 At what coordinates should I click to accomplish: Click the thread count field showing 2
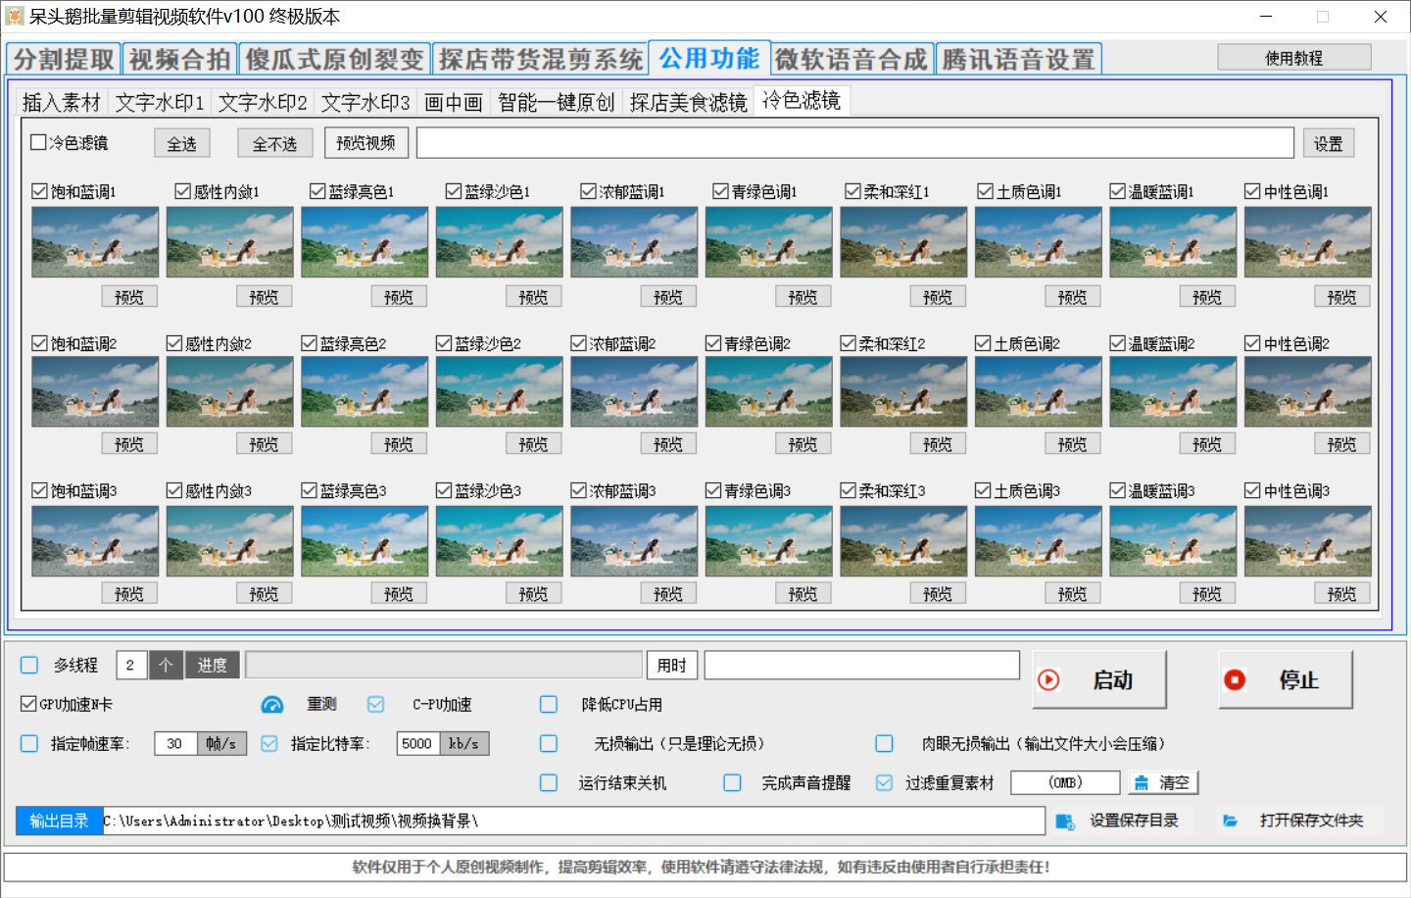[x=131, y=665]
